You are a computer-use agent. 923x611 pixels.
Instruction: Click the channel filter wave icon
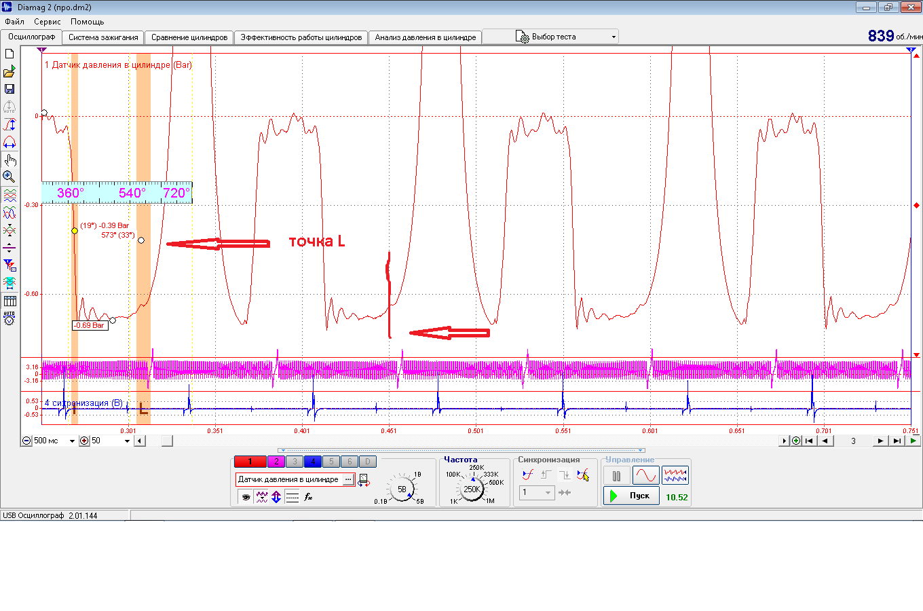tap(261, 497)
